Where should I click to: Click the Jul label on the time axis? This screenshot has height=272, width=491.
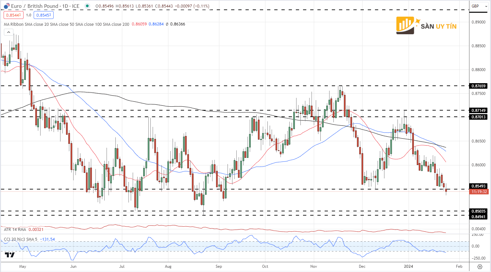(122, 266)
